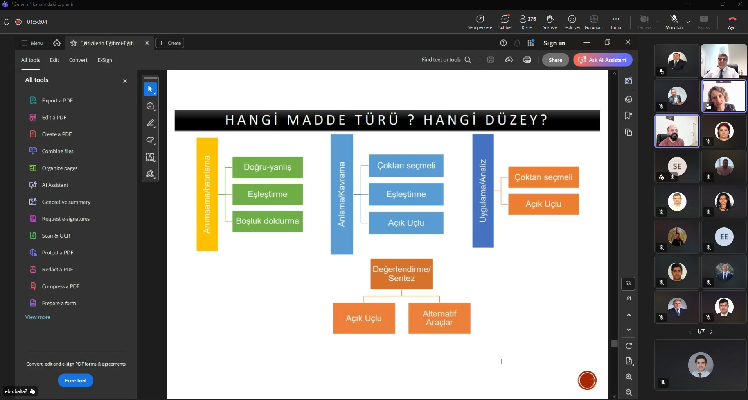Viewport: 748px width, 400px height.
Task: Select the freehand draw lasso tool
Action: point(150,140)
